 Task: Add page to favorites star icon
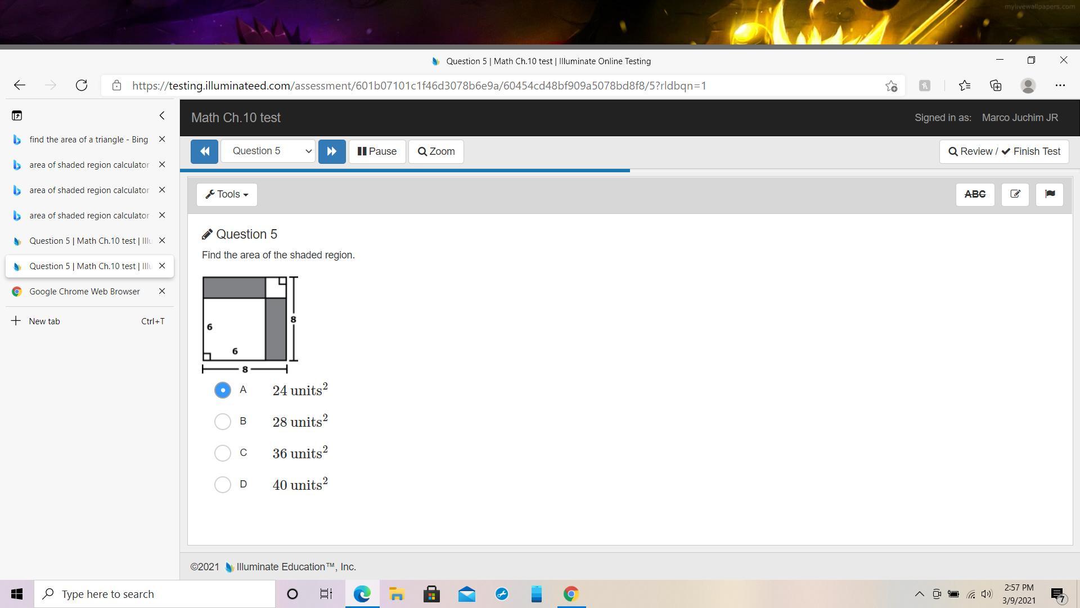pyautogui.click(x=891, y=86)
